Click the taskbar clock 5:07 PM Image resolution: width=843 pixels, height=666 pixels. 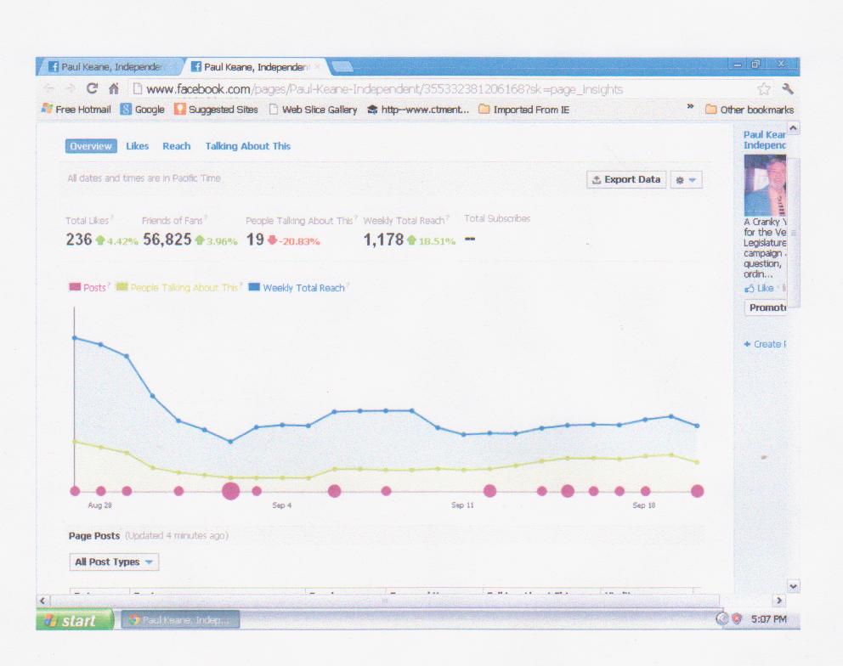[769, 619]
